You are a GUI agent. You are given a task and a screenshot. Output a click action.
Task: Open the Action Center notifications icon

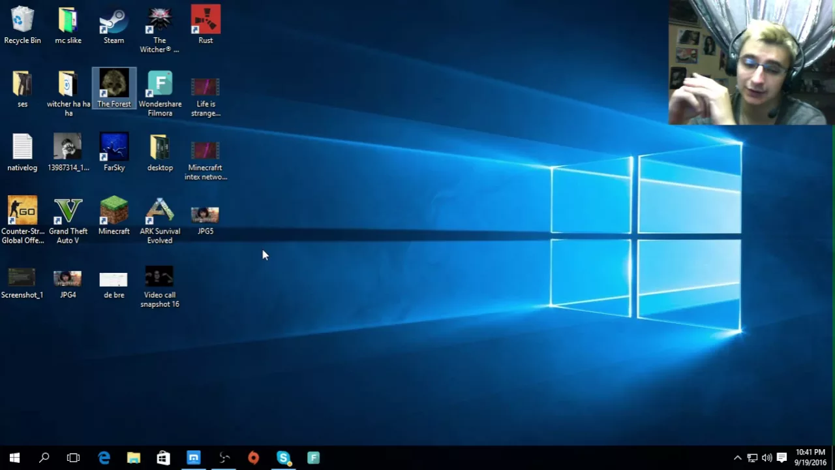782,458
